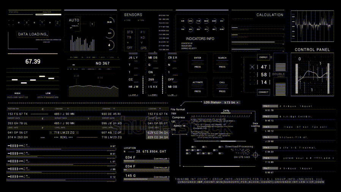Expand the File 4 entry
The width and height of the screenshot is (341, 192).
[266, 137]
